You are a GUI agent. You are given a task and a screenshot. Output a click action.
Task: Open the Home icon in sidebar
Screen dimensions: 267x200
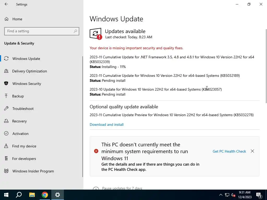point(7,19)
